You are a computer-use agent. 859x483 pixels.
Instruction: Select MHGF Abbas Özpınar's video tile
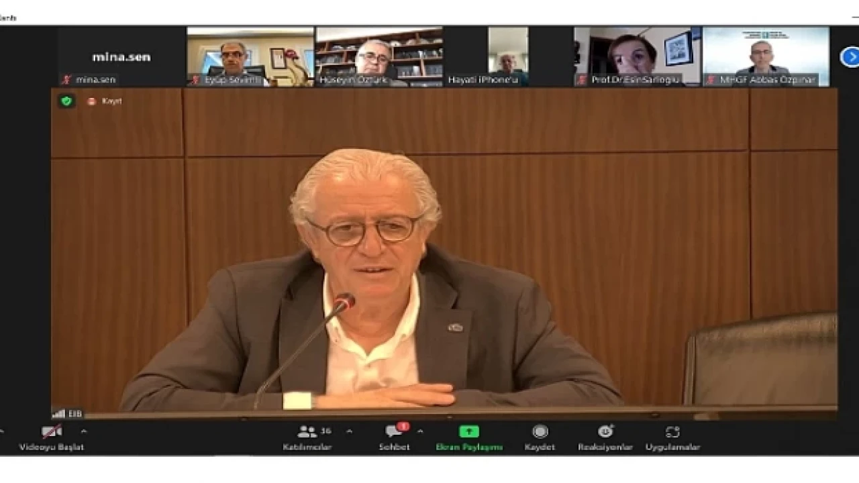coord(766,57)
